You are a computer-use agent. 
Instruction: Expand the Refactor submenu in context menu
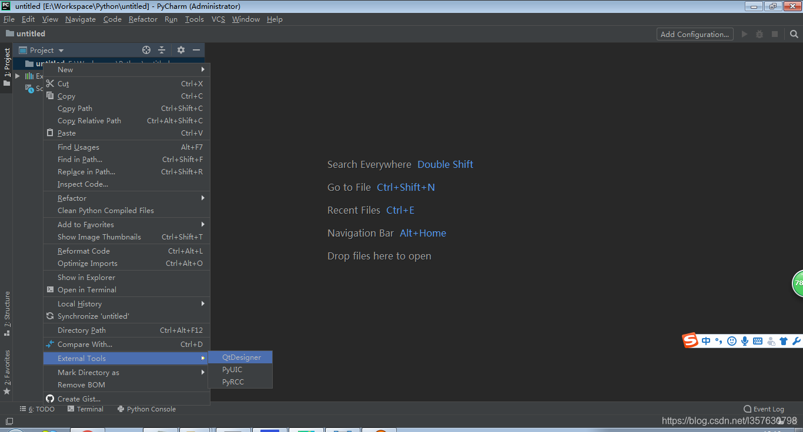pos(126,198)
